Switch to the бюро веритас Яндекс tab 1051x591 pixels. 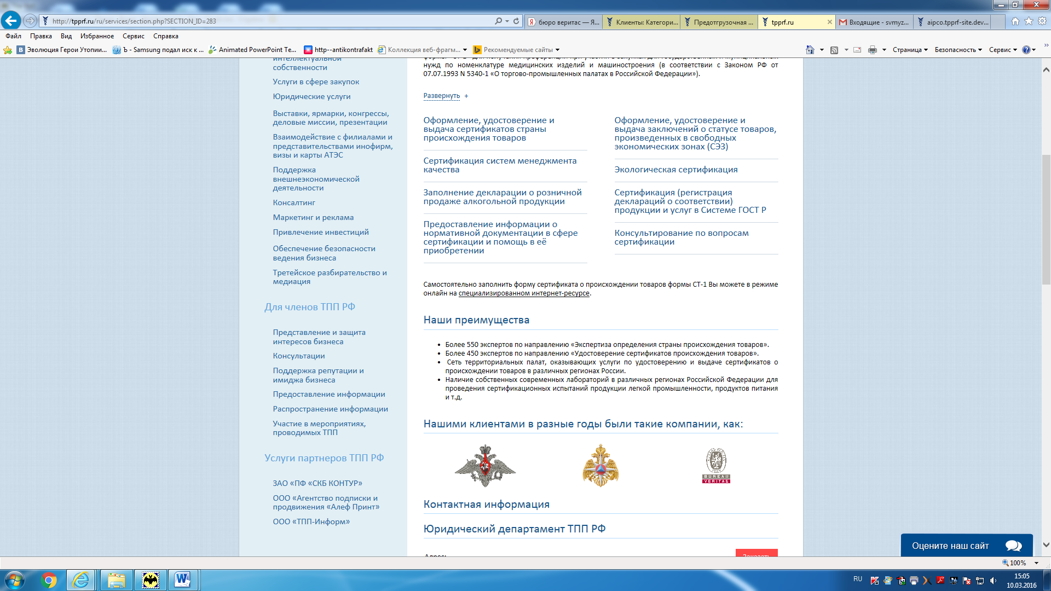[x=564, y=22]
